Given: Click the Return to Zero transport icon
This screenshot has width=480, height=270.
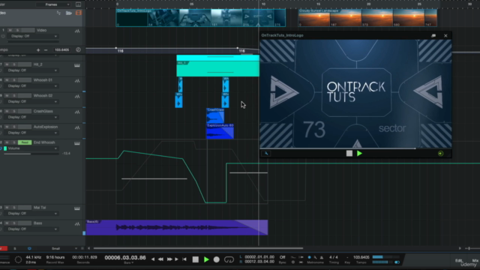Looking at the screenshot, I should (x=184, y=259).
